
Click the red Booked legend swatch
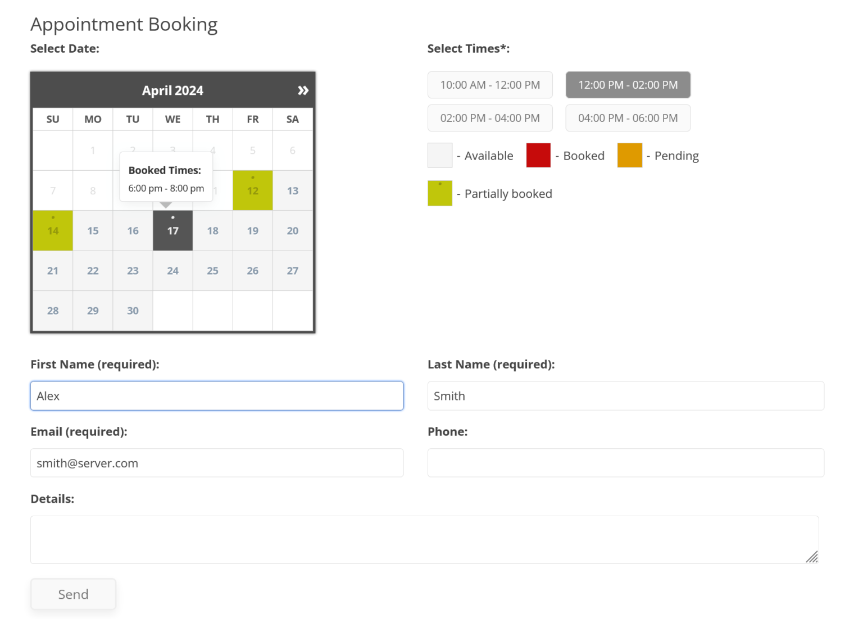pos(538,155)
